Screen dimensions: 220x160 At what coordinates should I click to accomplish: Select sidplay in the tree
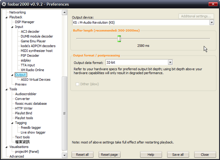(26, 60)
